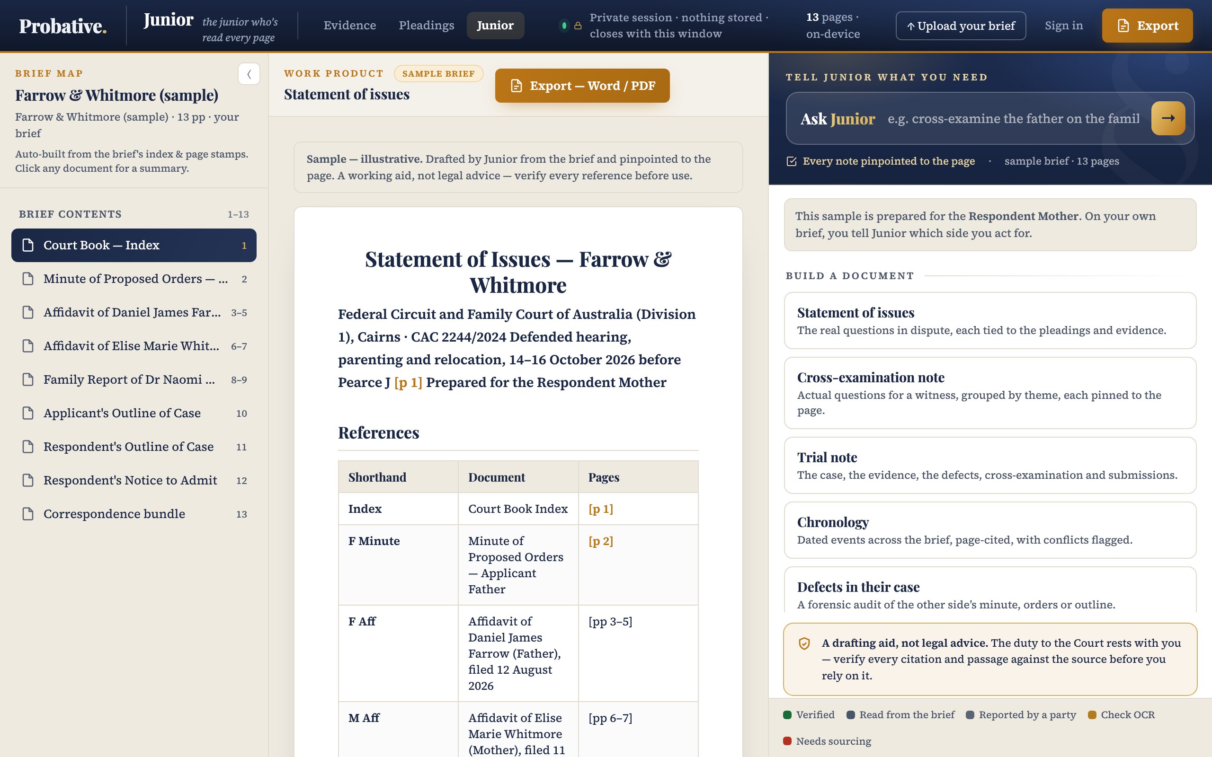Viewport: 1212px width, 757px height.
Task: Click '13 pages · on-device' status text
Action: click(833, 26)
